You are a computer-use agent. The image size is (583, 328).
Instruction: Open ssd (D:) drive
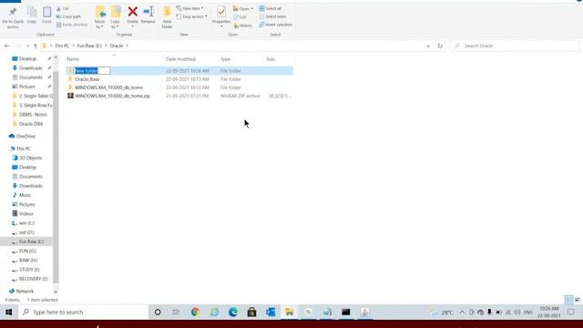coord(26,232)
